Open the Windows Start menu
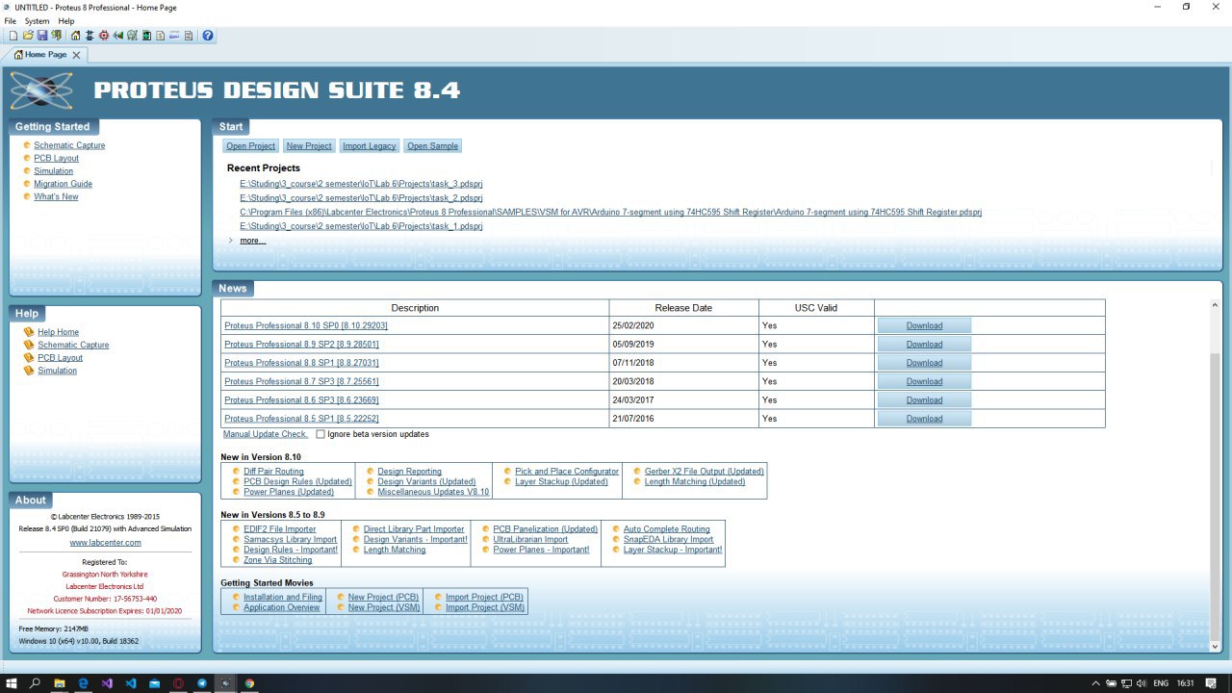1232x693 pixels. pos(12,682)
